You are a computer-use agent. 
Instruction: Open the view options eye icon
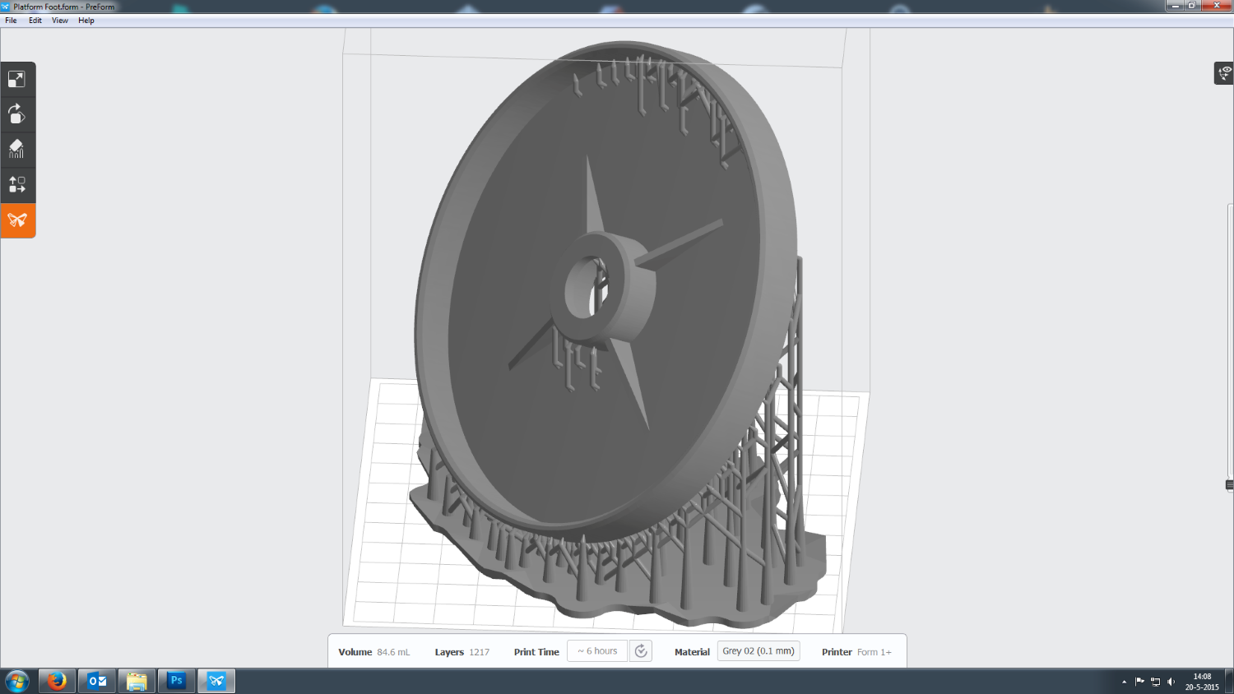click(x=1224, y=73)
